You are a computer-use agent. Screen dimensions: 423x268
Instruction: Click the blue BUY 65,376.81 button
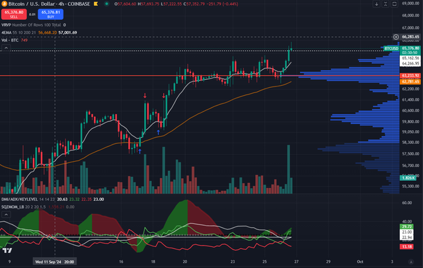pos(51,14)
